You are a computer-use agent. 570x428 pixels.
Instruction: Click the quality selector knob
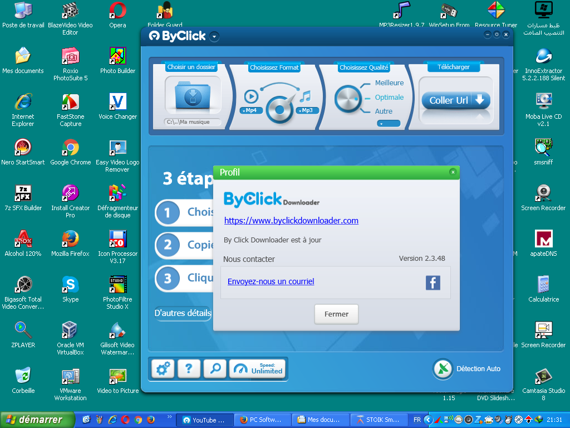pyautogui.click(x=347, y=99)
